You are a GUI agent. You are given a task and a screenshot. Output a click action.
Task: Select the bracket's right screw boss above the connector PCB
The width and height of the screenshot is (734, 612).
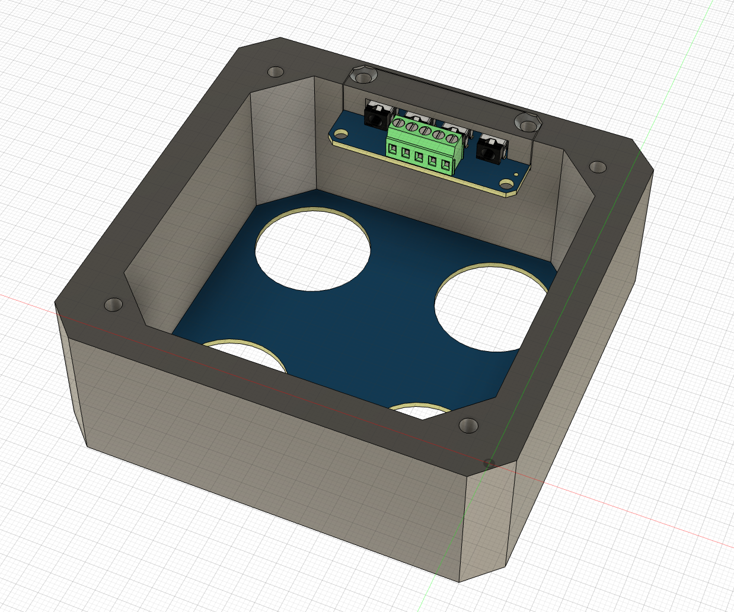click(x=526, y=123)
